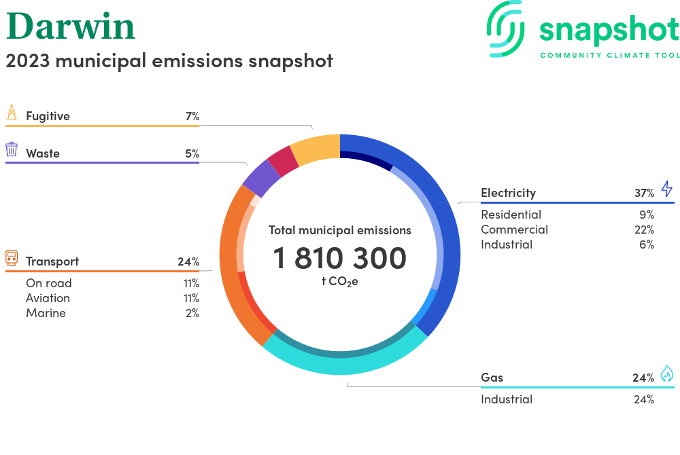Select the purple Waste donut segment
Image resolution: width=680 pixels, height=455 pixels.
coord(262,179)
